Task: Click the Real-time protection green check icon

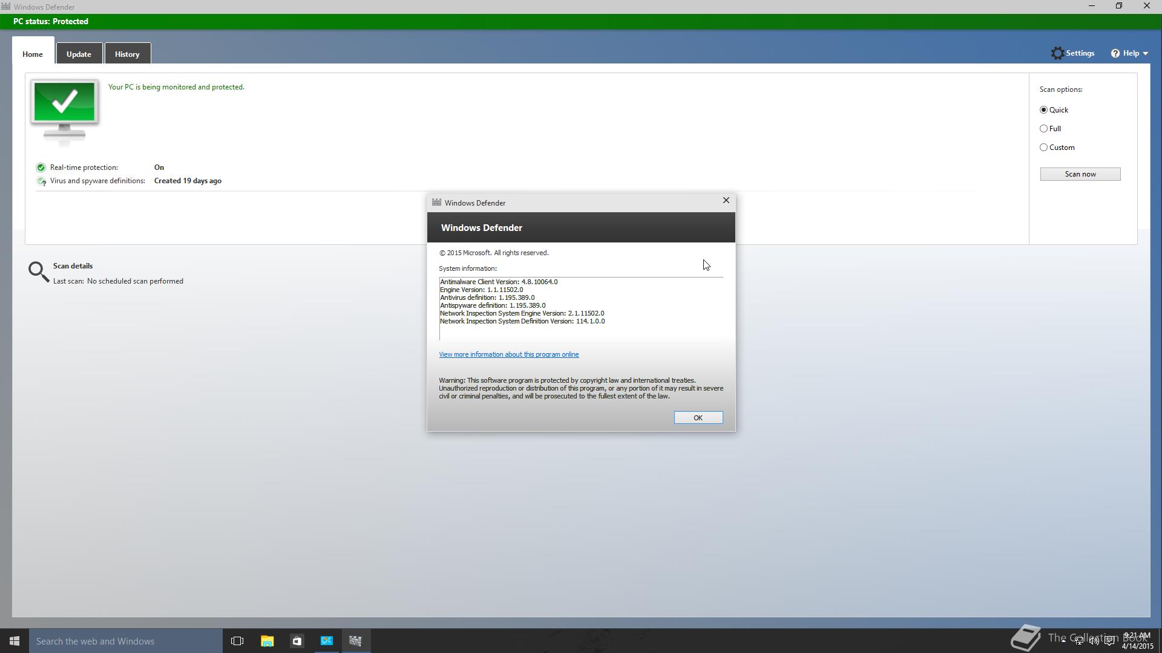Action: point(41,167)
